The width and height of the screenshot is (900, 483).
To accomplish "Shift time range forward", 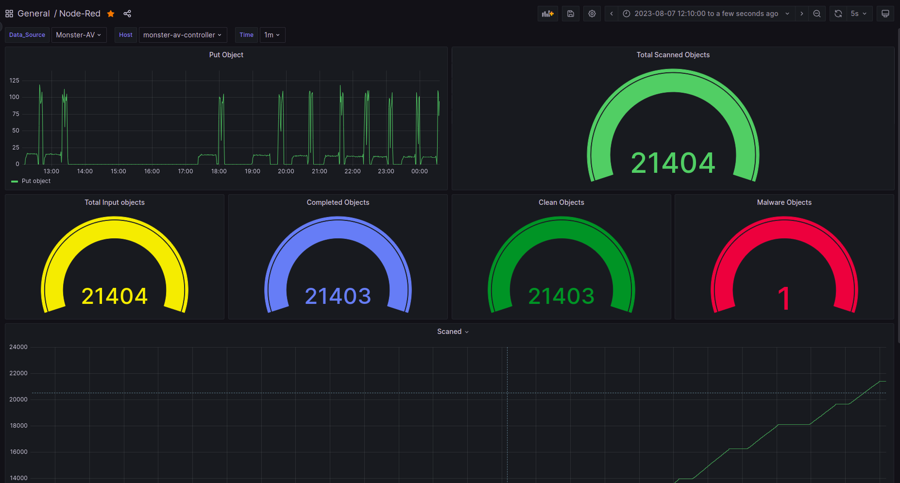I will click(x=802, y=14).
